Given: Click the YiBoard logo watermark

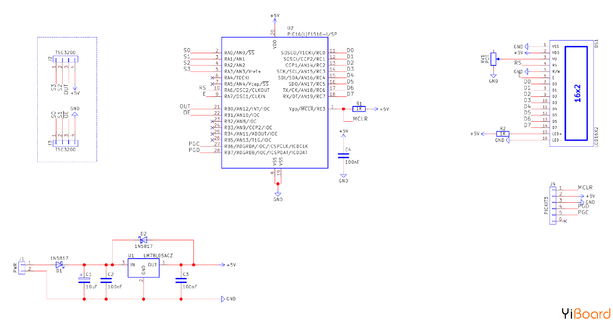Looking at the screenshot, I should [x=586, y=314].
